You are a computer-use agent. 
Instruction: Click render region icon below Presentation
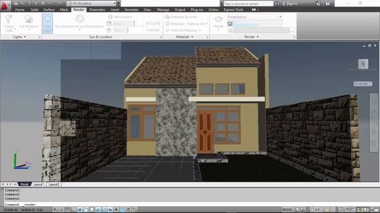230,24
